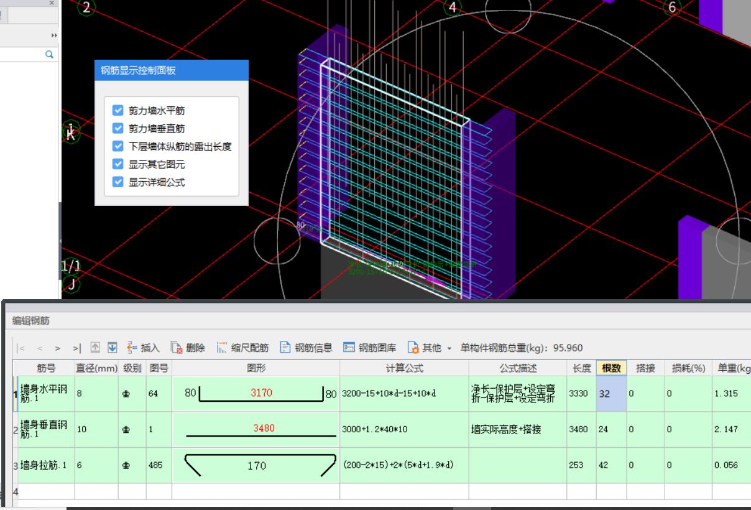Open 钢筋信息 panel
Screen dimensions: 751x510
coord(306,348)
